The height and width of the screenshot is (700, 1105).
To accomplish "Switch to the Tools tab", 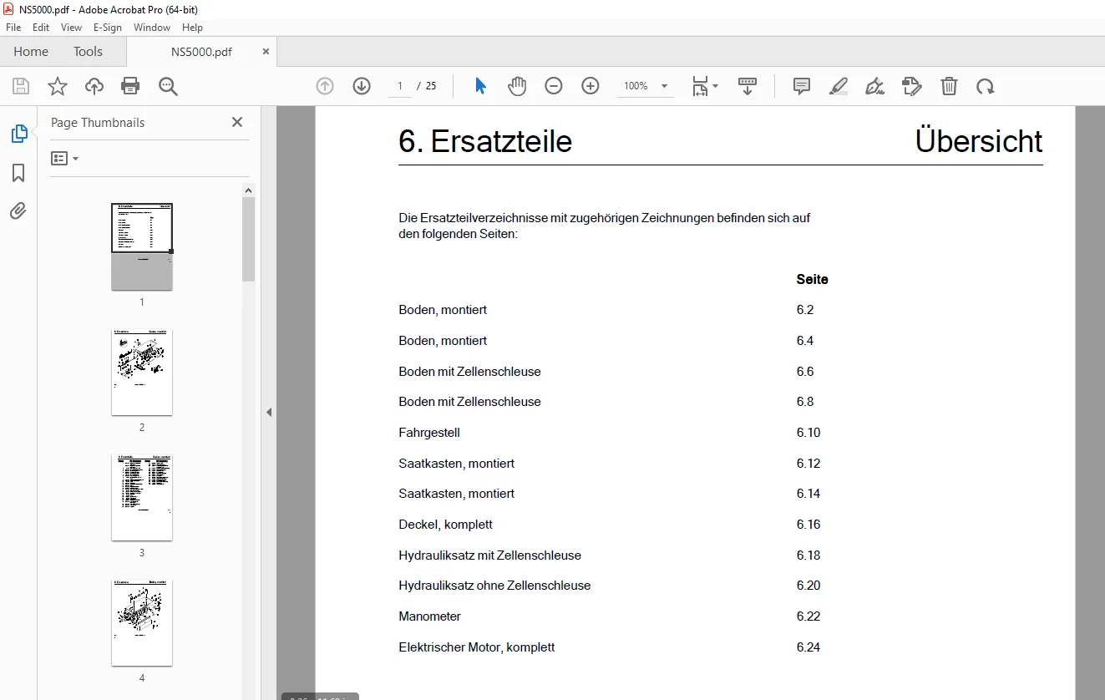I will 88,51.
